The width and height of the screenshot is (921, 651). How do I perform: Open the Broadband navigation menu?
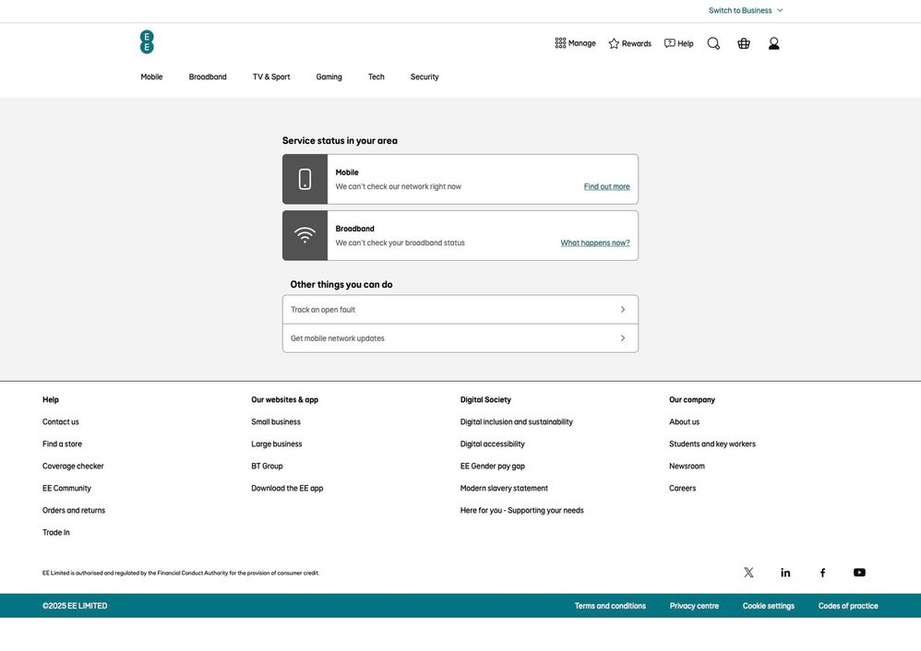208,77
